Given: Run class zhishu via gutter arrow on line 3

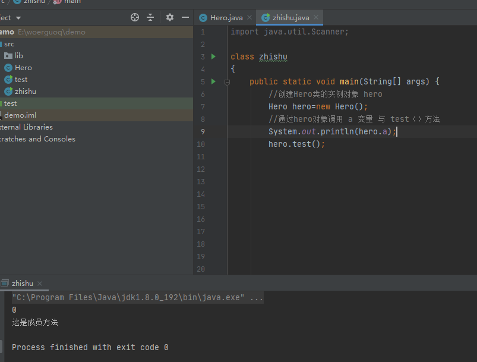Looking at the screenshot, I should tap(214, 56).
